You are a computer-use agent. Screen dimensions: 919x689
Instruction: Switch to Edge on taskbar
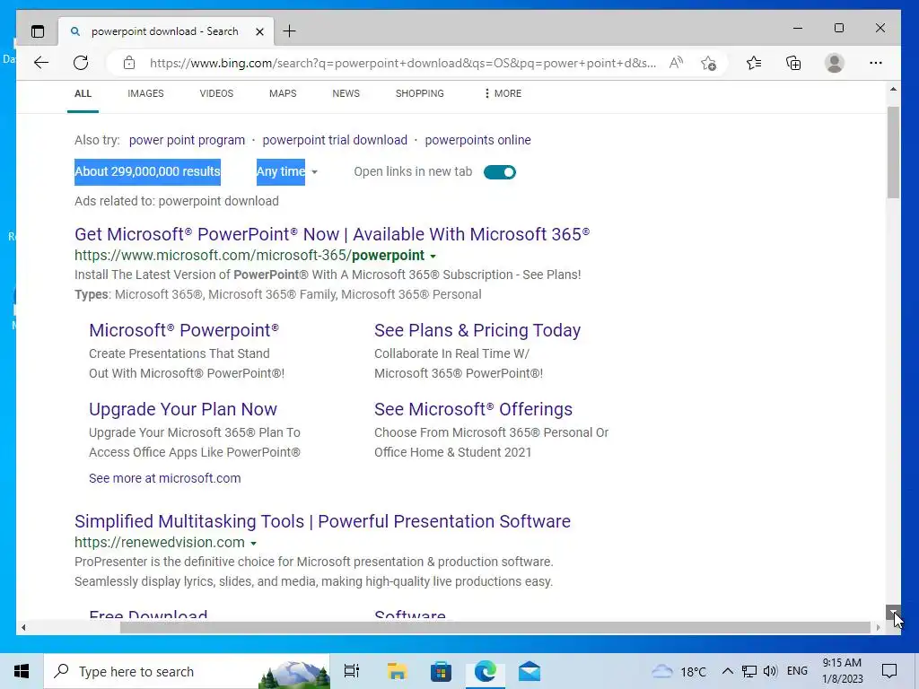pos(486,671)
